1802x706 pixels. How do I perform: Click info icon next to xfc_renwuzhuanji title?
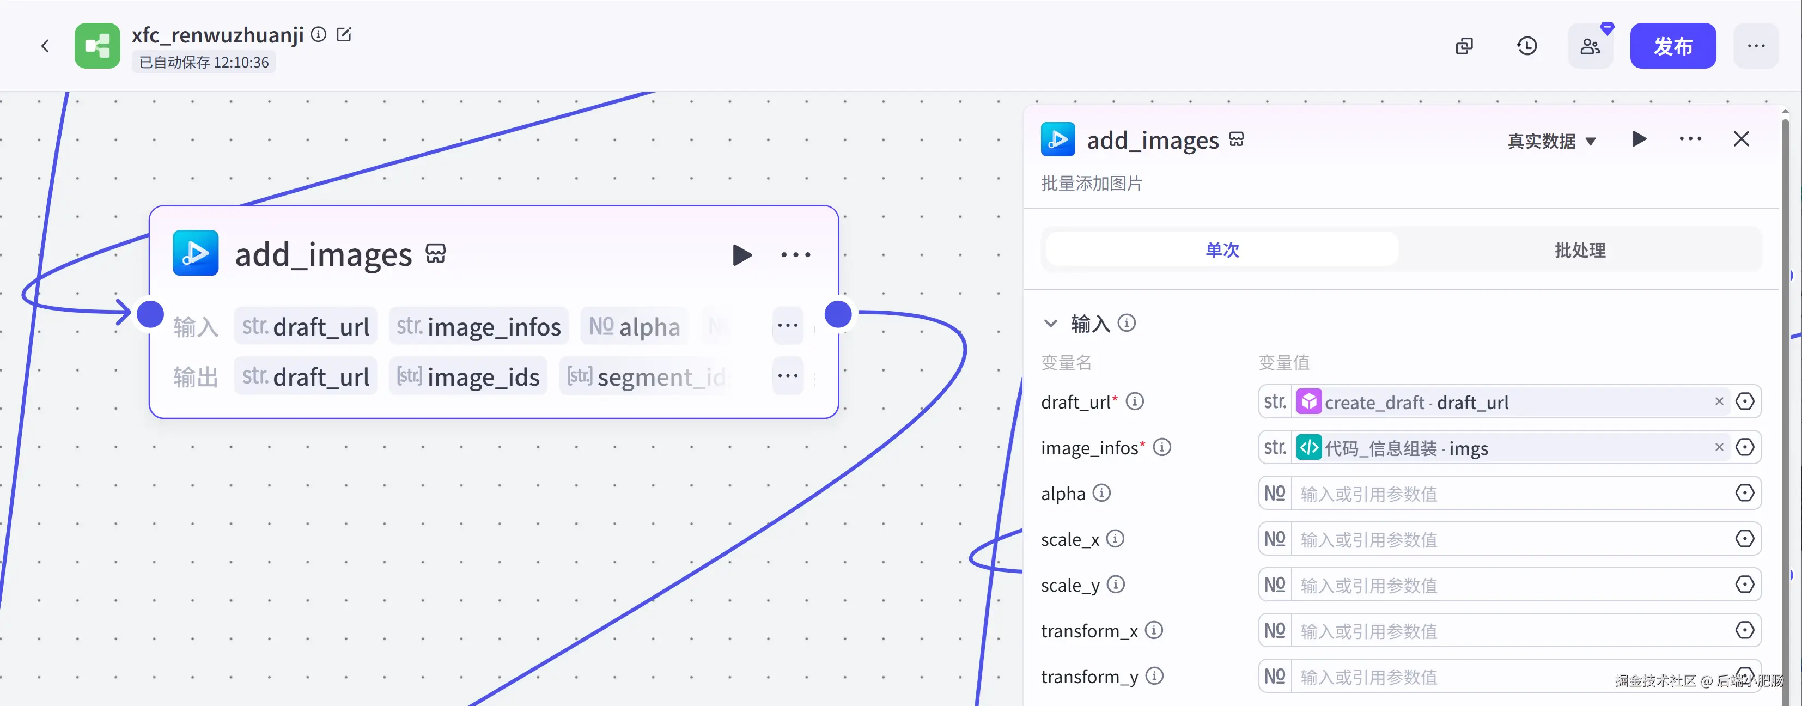[x=318, y=34]
